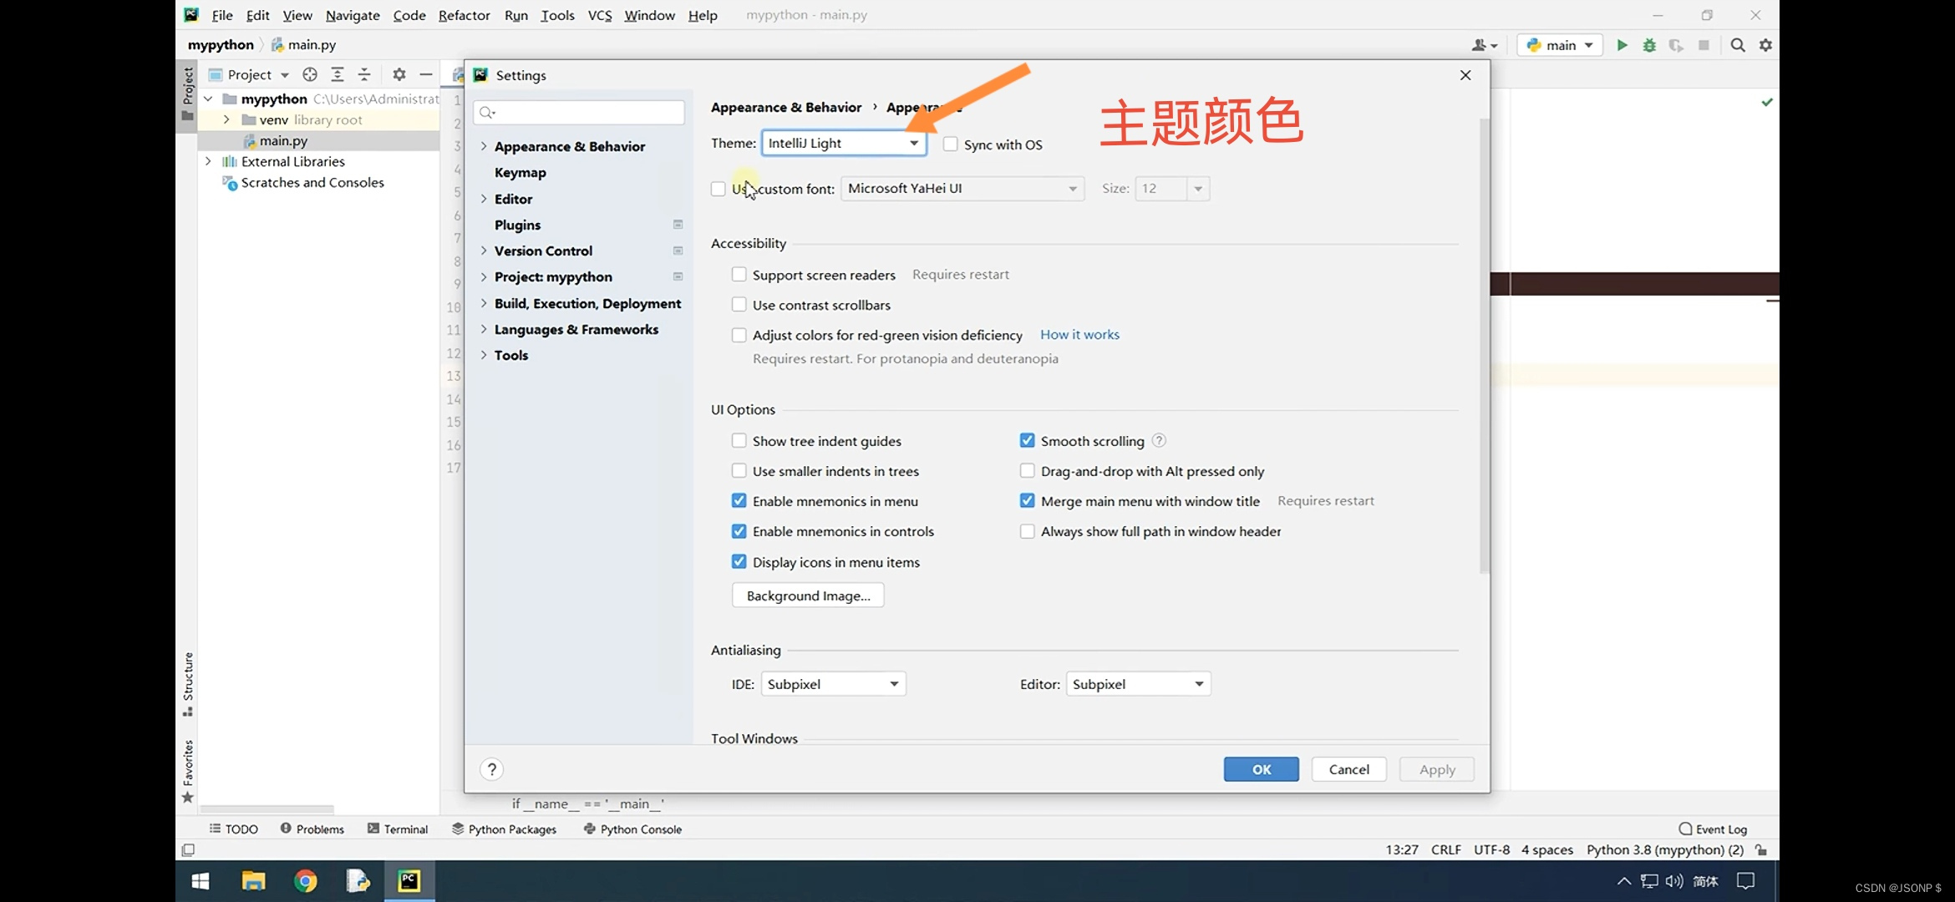The width and height of the screenshot is (1955, 902).
Task: Select IntelliJ Light theme dropdown
Action: coord(841,142)
